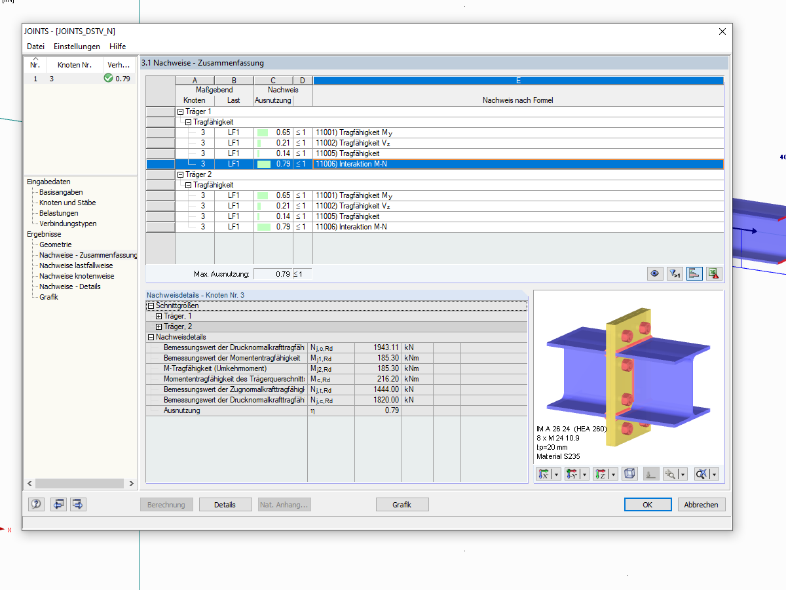Set view in X' direction

[x=544, y=474]
